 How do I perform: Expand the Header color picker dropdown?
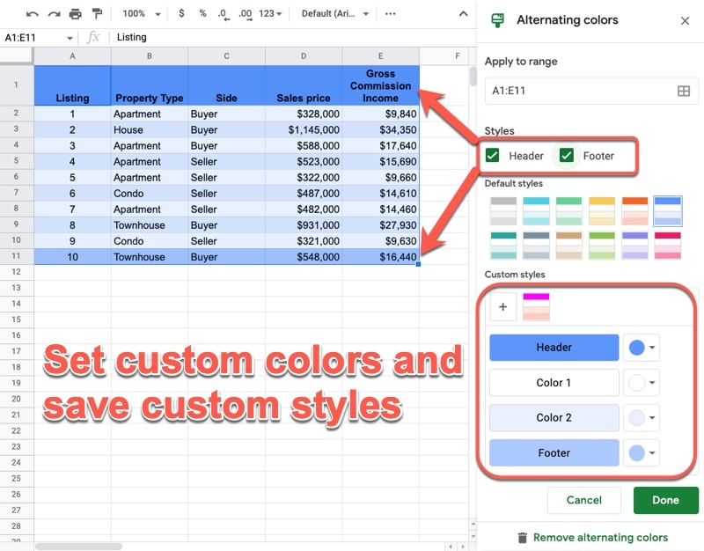(x=642, y=347)
